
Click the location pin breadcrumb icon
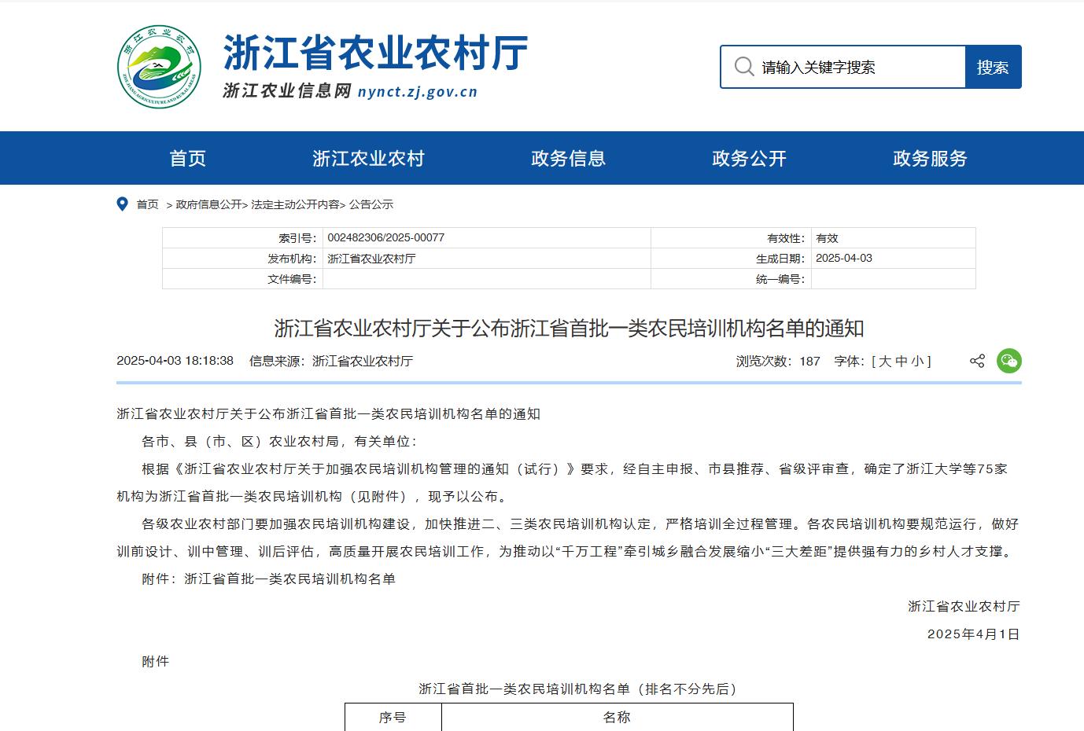[122, 204]
